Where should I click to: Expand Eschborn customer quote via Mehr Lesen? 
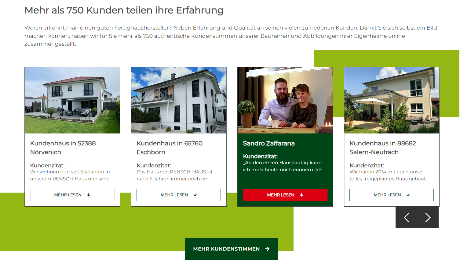point(179,195)
